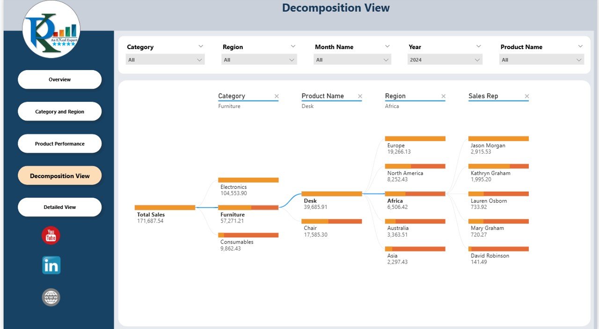
Task: Select the Lauren Osborn sales rep bar
Action: coord(498,193)
